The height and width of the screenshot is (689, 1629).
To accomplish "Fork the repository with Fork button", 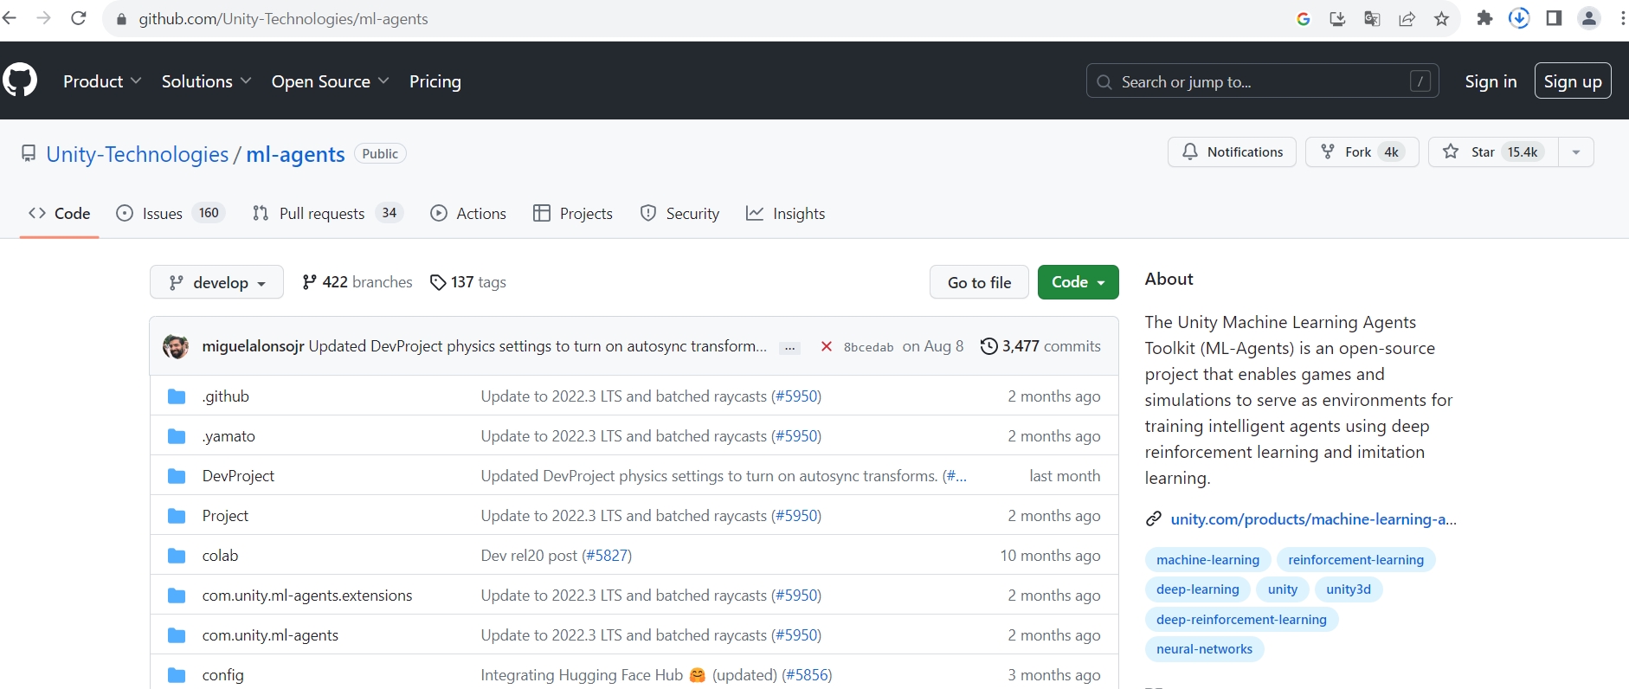I will coord(1362,152).
